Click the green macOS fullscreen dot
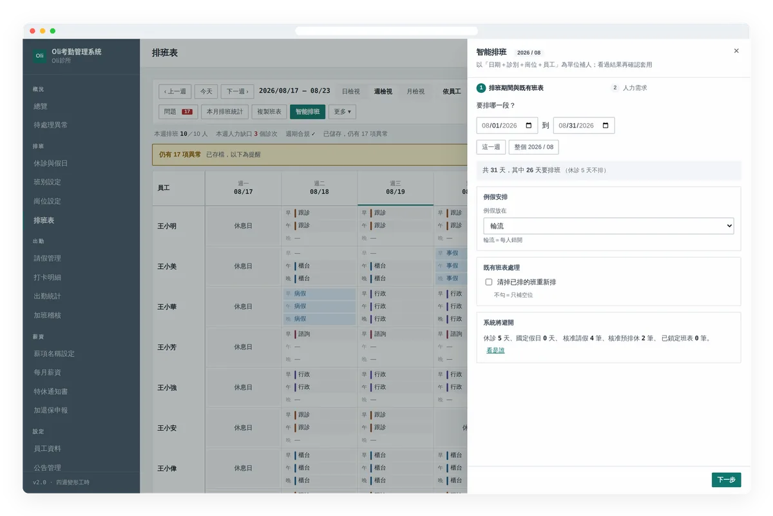 (53, 31)
